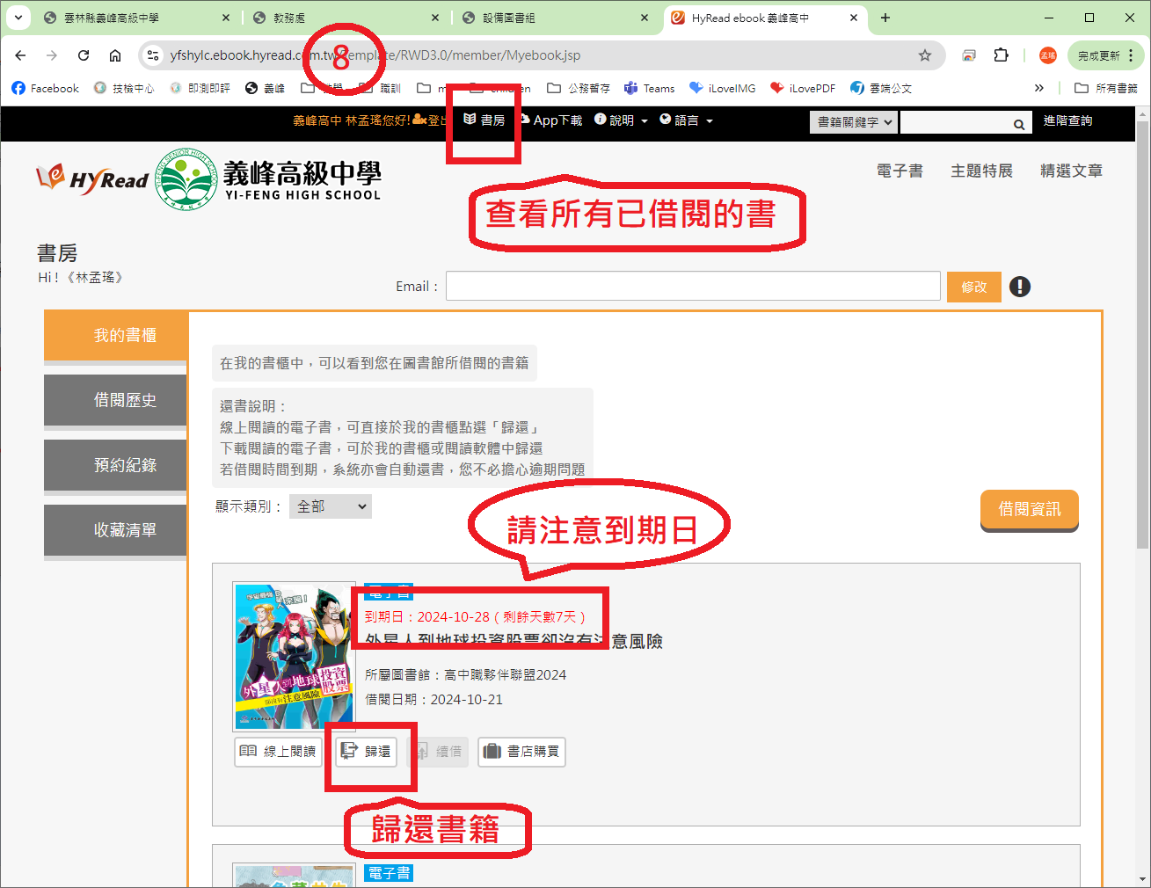Select 收藏清單 in the sidebar
The width and height of the screenshot is (1151, 888).
pyautogui.click(x=115, y=530)
